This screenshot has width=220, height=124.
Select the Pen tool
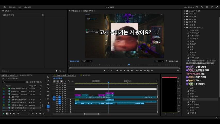pyautogui.click(x=48, y=95)
